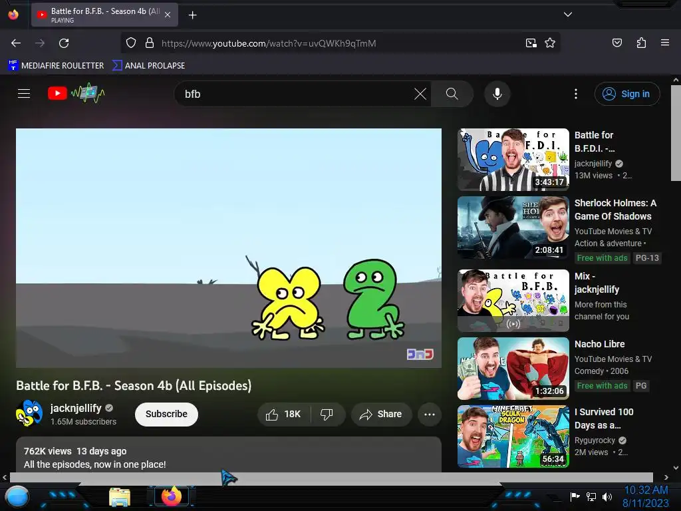Clear the search query text

(420, 94)
